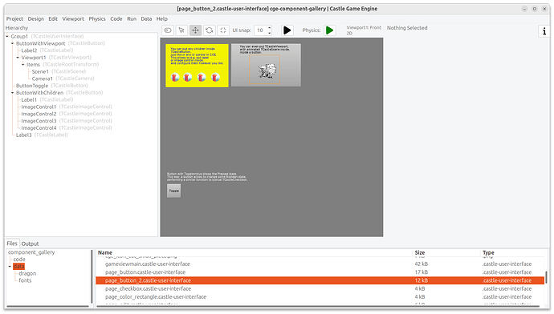Activate the Translate move tool
Viewport: 554px width, 314px height.
(195, 30)
